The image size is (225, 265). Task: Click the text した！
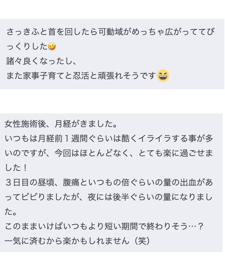point(16,168)
